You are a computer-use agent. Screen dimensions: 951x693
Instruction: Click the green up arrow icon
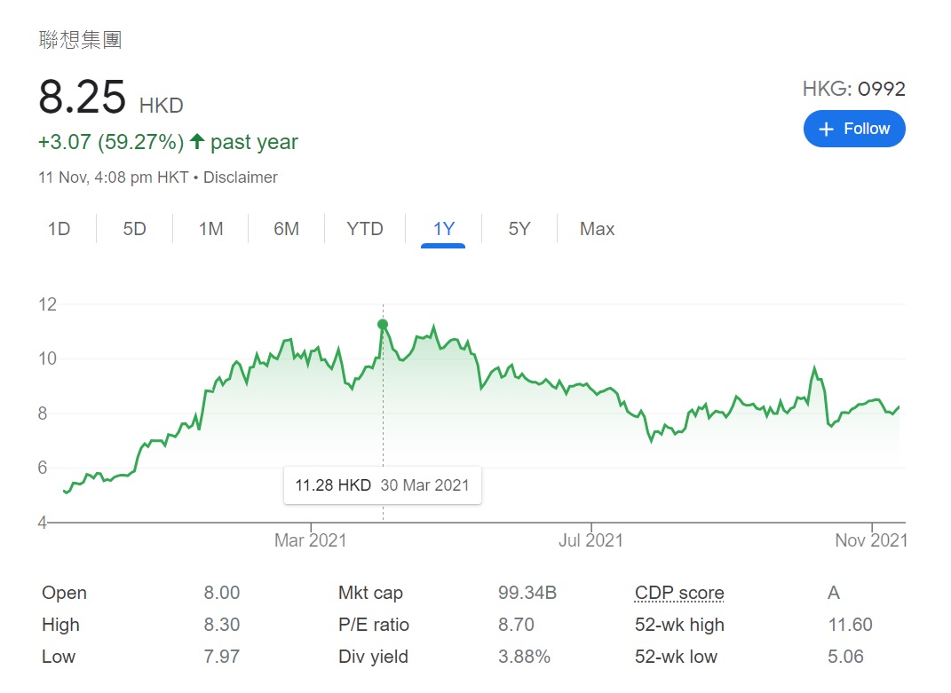[x=196, y=141]
